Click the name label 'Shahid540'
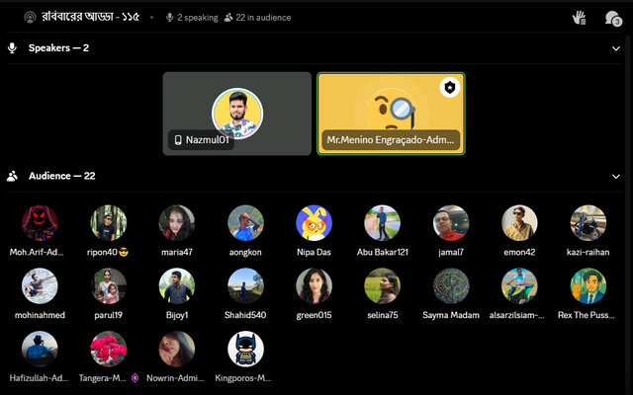The height and width of the screenshot is (395, 633). pos(245,315)
